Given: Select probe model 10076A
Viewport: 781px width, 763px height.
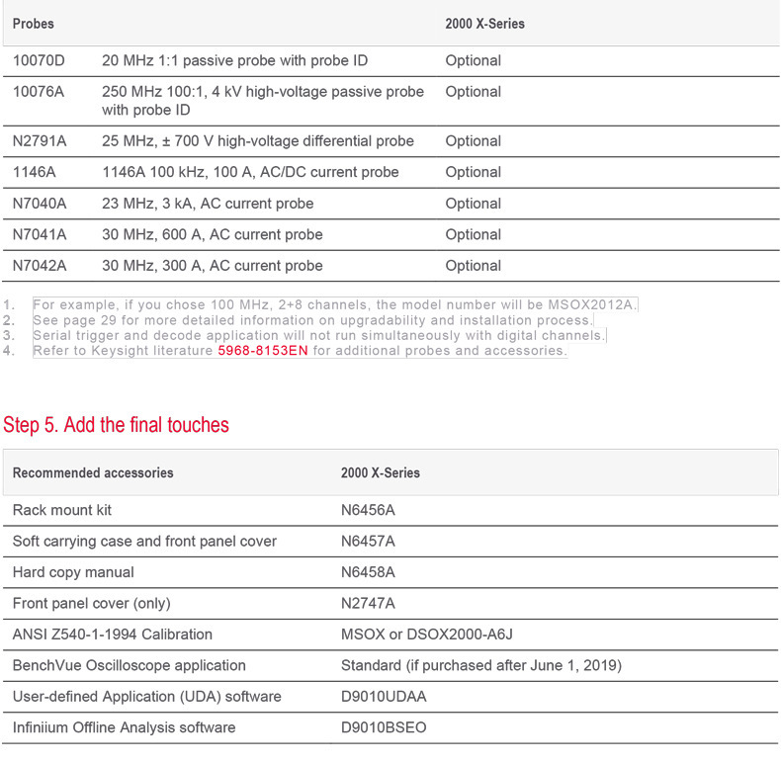Looking at the screenshot, I should pos(39,92).
